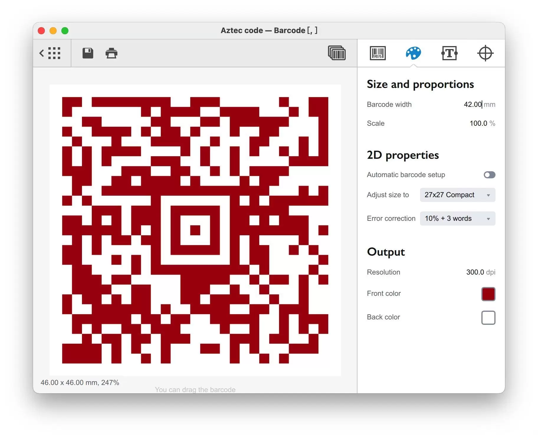
Task: Open the Front color swatch
Action: [x=488, y=294]
